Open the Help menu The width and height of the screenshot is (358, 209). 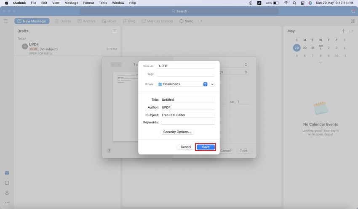click(133, 3)
